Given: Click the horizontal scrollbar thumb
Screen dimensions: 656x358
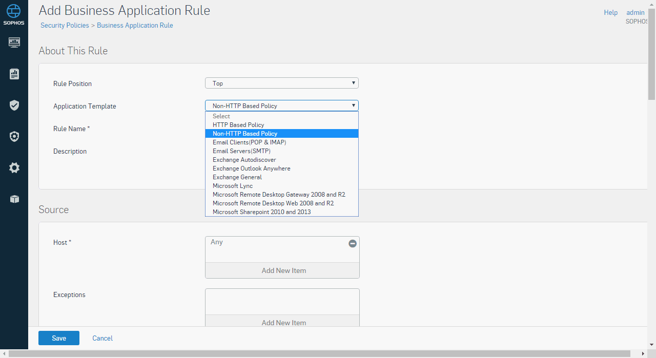Looking at the screenshot, I should tap(319, 354).
